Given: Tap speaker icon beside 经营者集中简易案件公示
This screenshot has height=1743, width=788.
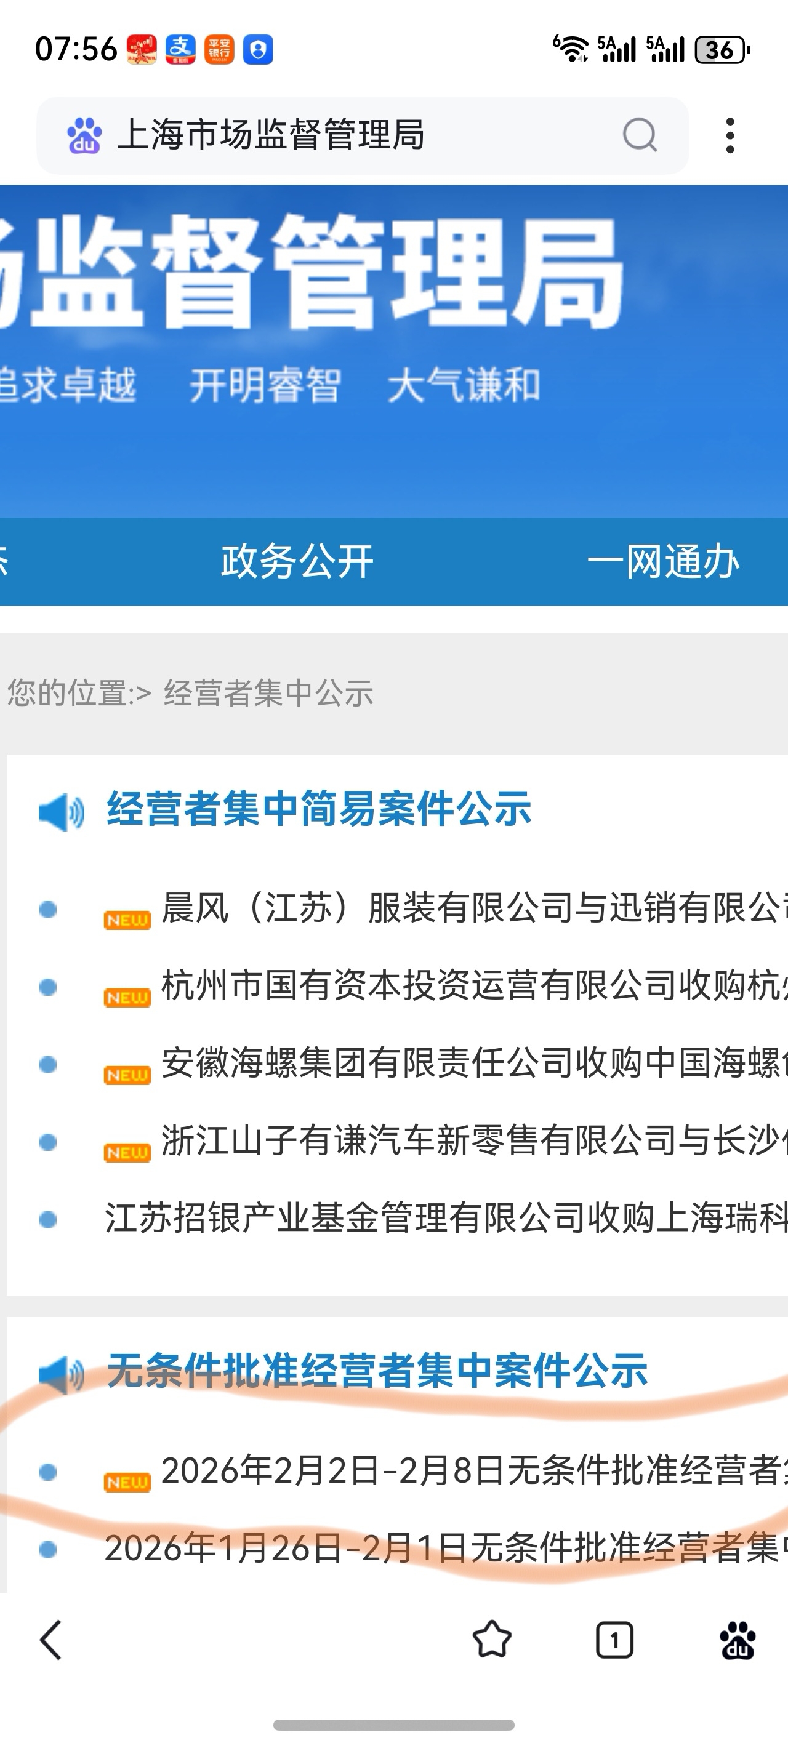Looking at the screenshot, I should [62, 811].
